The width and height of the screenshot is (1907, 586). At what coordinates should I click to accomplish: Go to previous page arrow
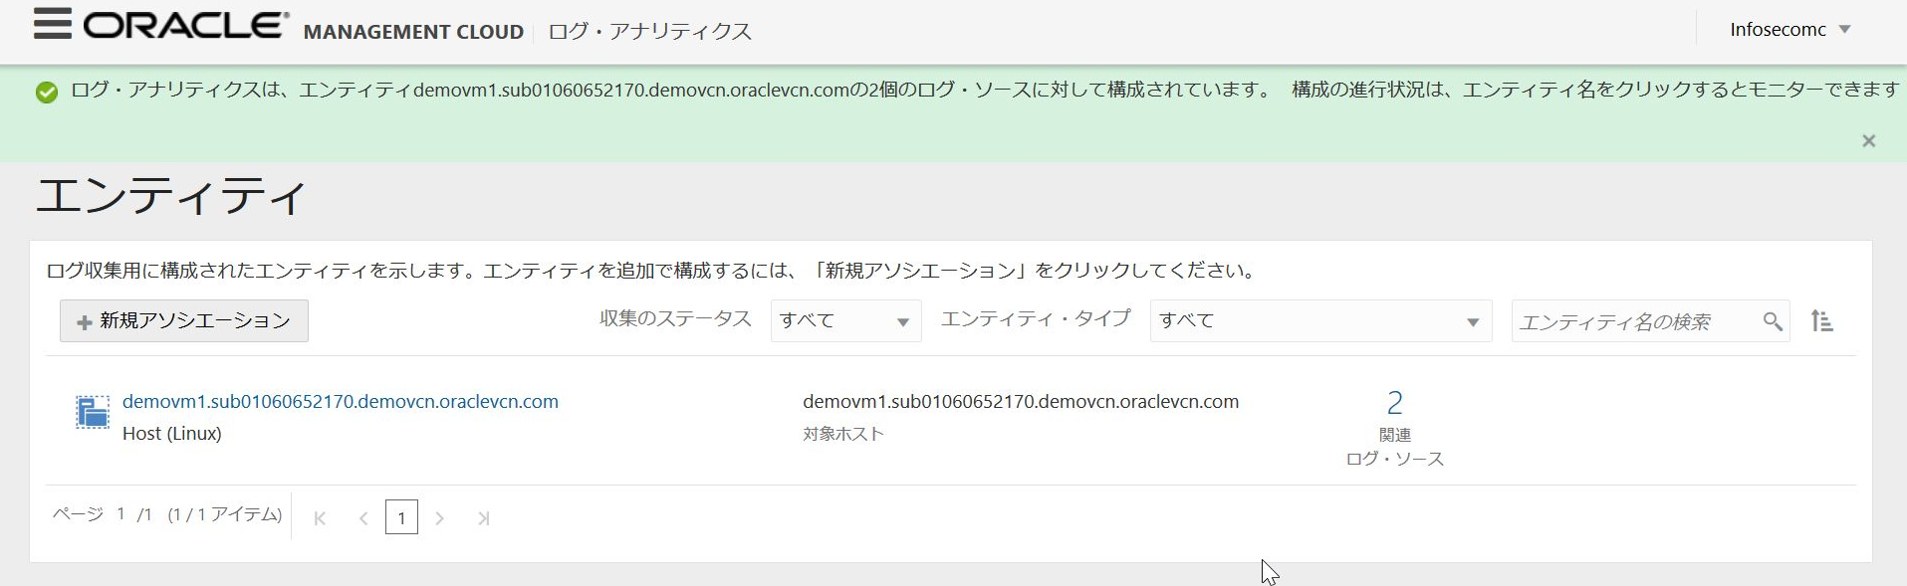363,518
